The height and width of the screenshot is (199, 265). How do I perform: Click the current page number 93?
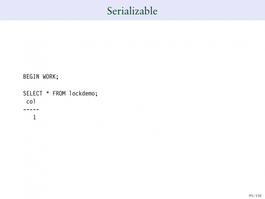click(251, 195)
